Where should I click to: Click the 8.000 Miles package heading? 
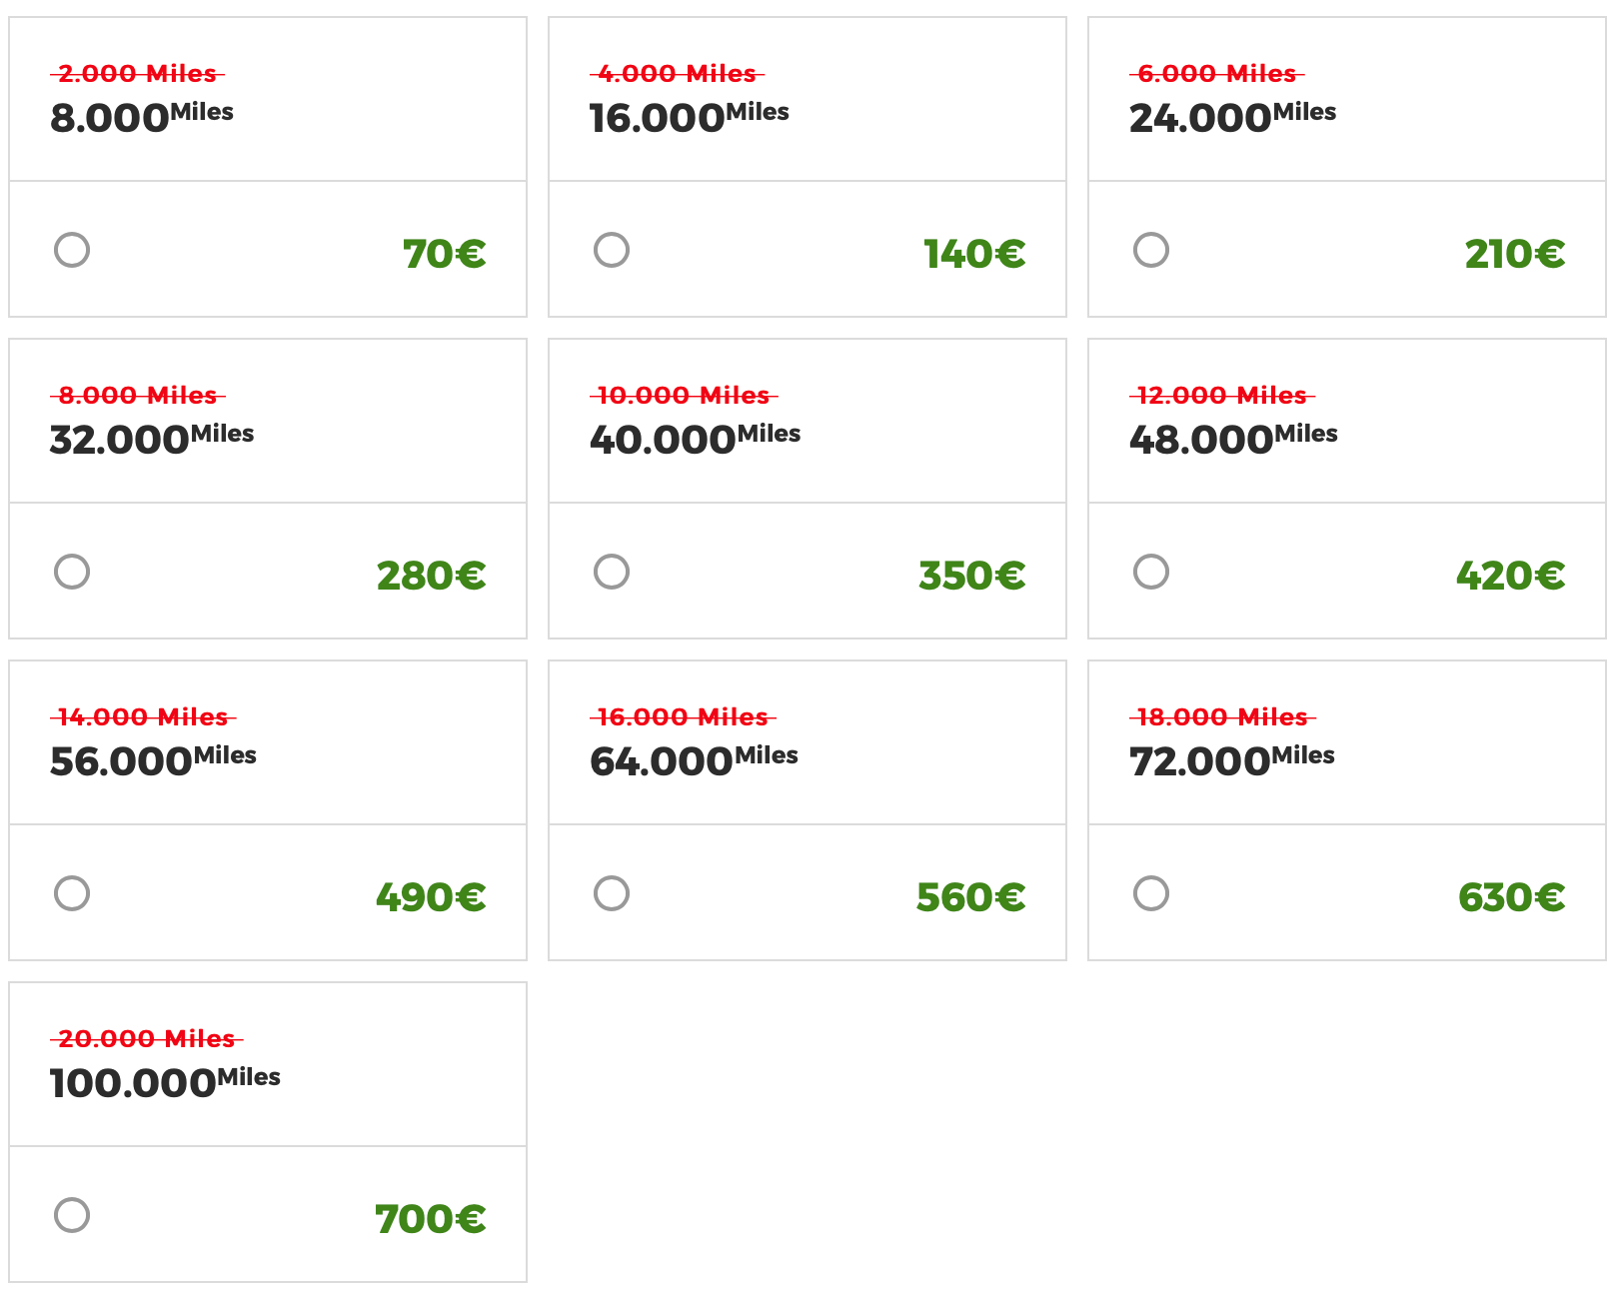coord(141,118)
